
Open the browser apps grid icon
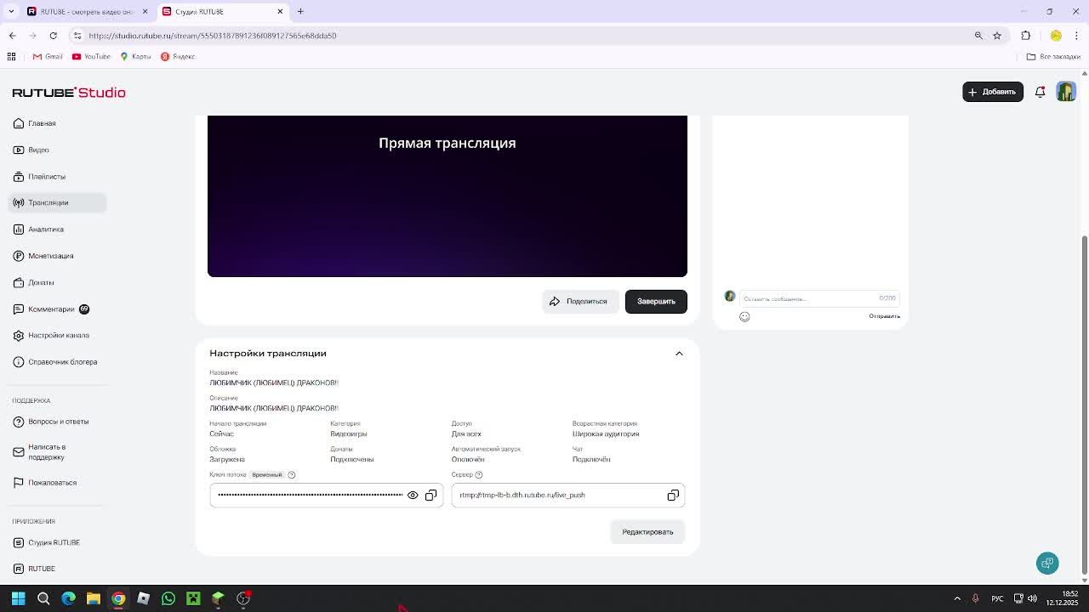coord(11,57)
